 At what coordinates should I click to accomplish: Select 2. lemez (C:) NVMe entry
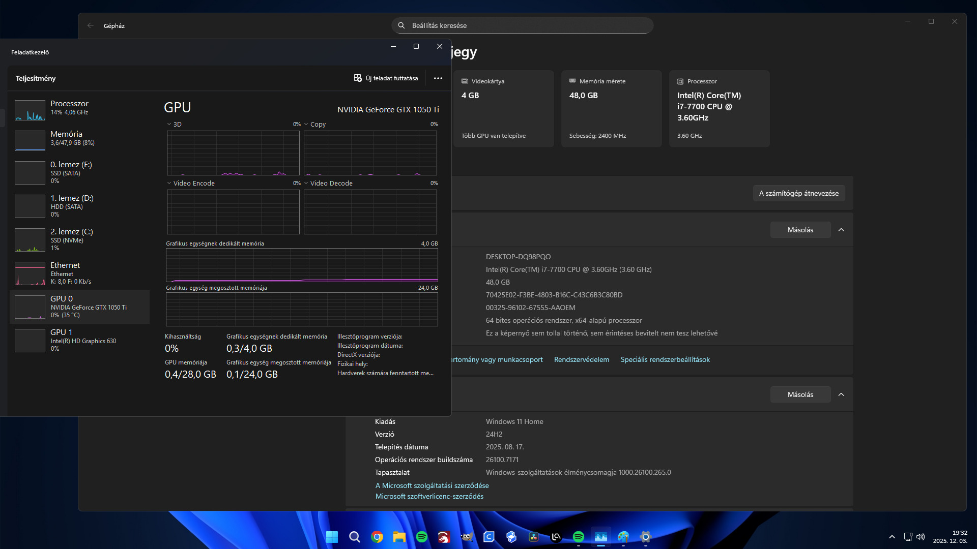[80, 239]
